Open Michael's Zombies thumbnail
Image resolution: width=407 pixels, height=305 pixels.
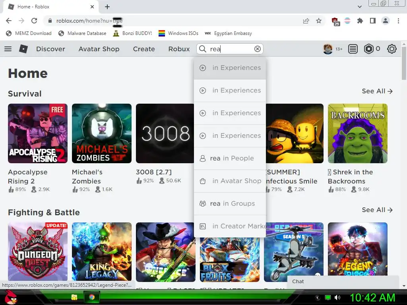pyautogui.click(x=102, y=133)
